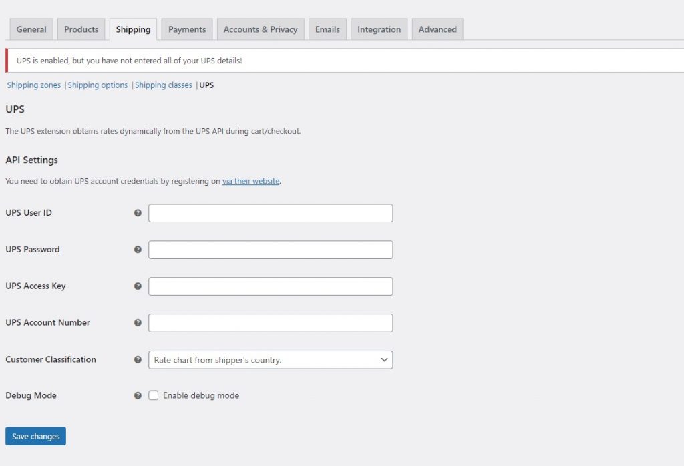The width and height of the screenshot is (684, 466).
Task: Follow the 'via their website' link
Action: [251, 181]
